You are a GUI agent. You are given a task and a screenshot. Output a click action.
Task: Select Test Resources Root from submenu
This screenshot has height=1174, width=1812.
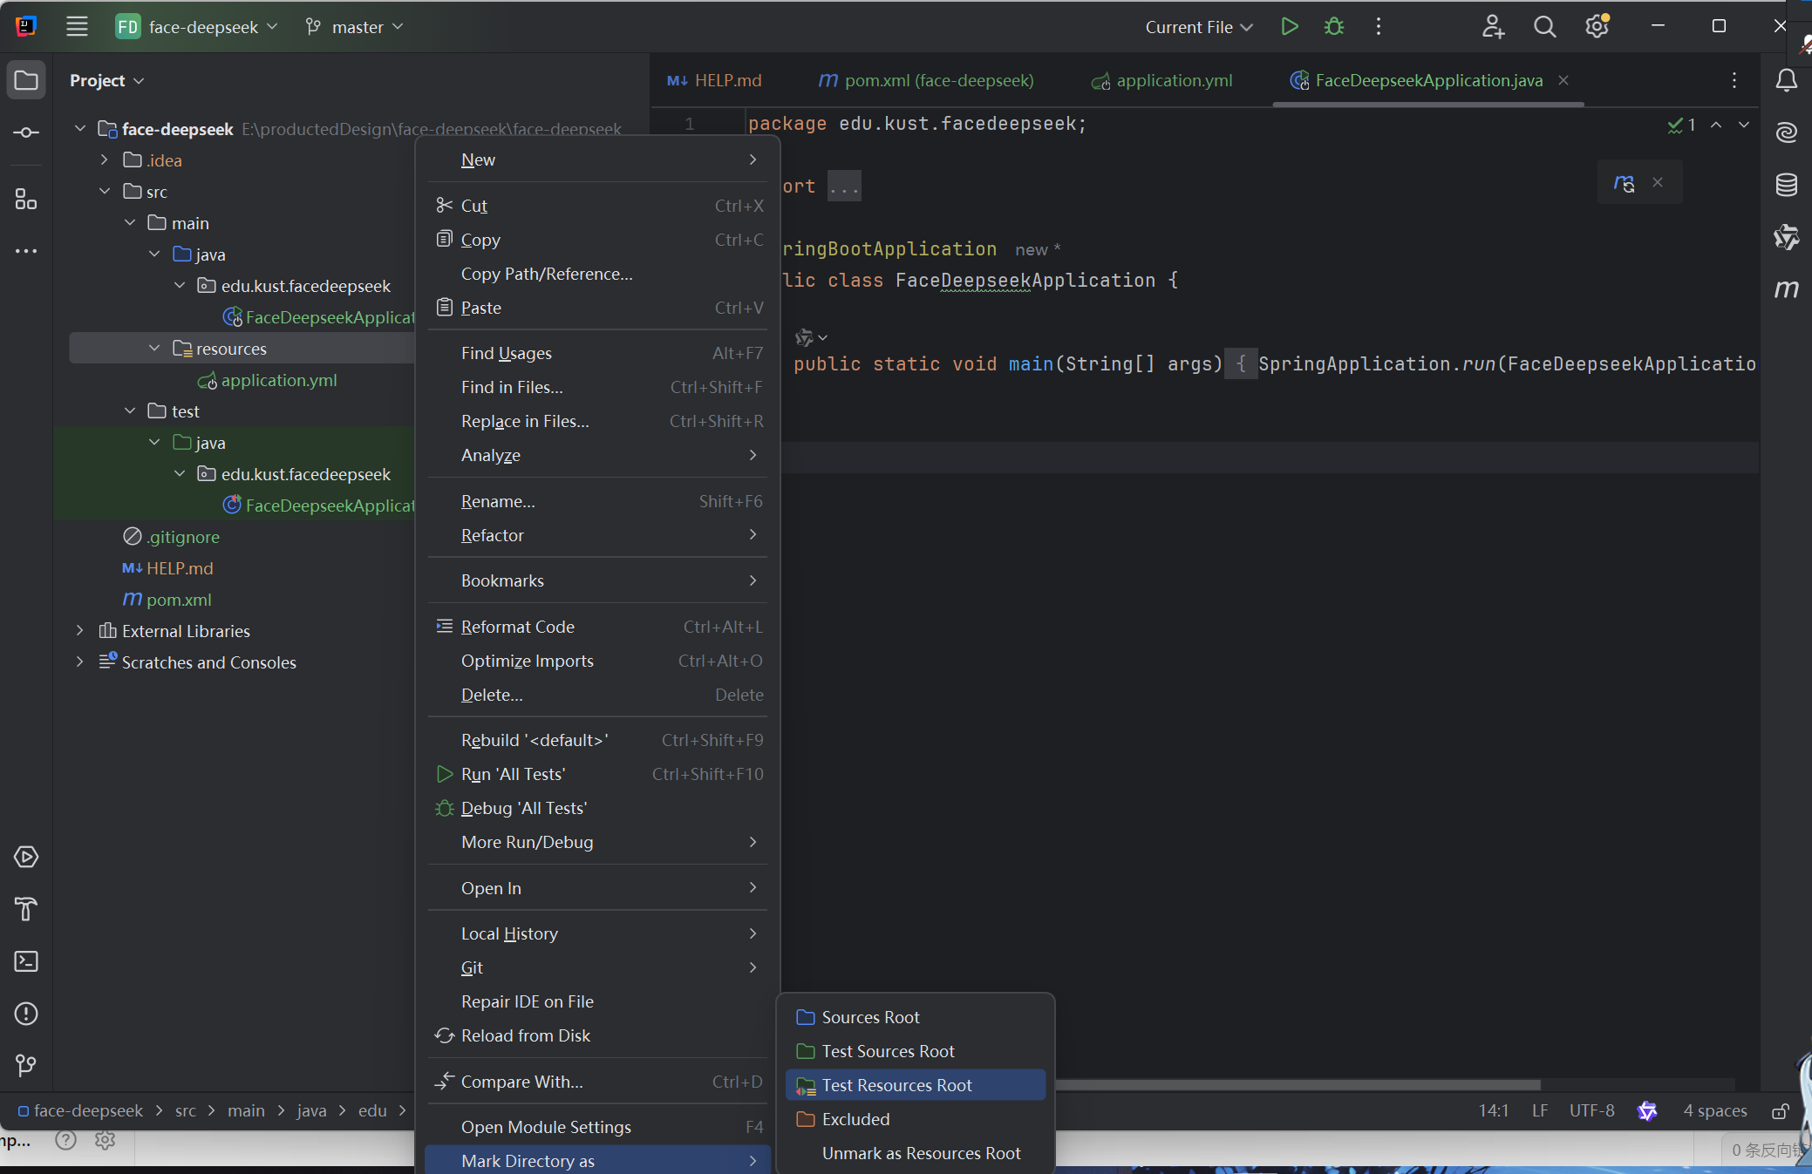896,1085
